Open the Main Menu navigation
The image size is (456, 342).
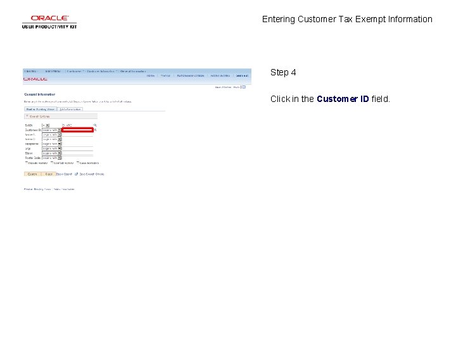tap(53, 71)
